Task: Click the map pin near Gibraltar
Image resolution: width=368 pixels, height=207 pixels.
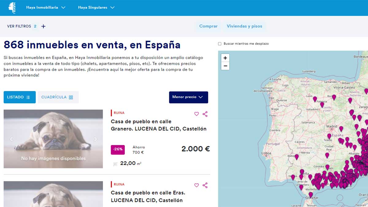Action: click(311, 194)
